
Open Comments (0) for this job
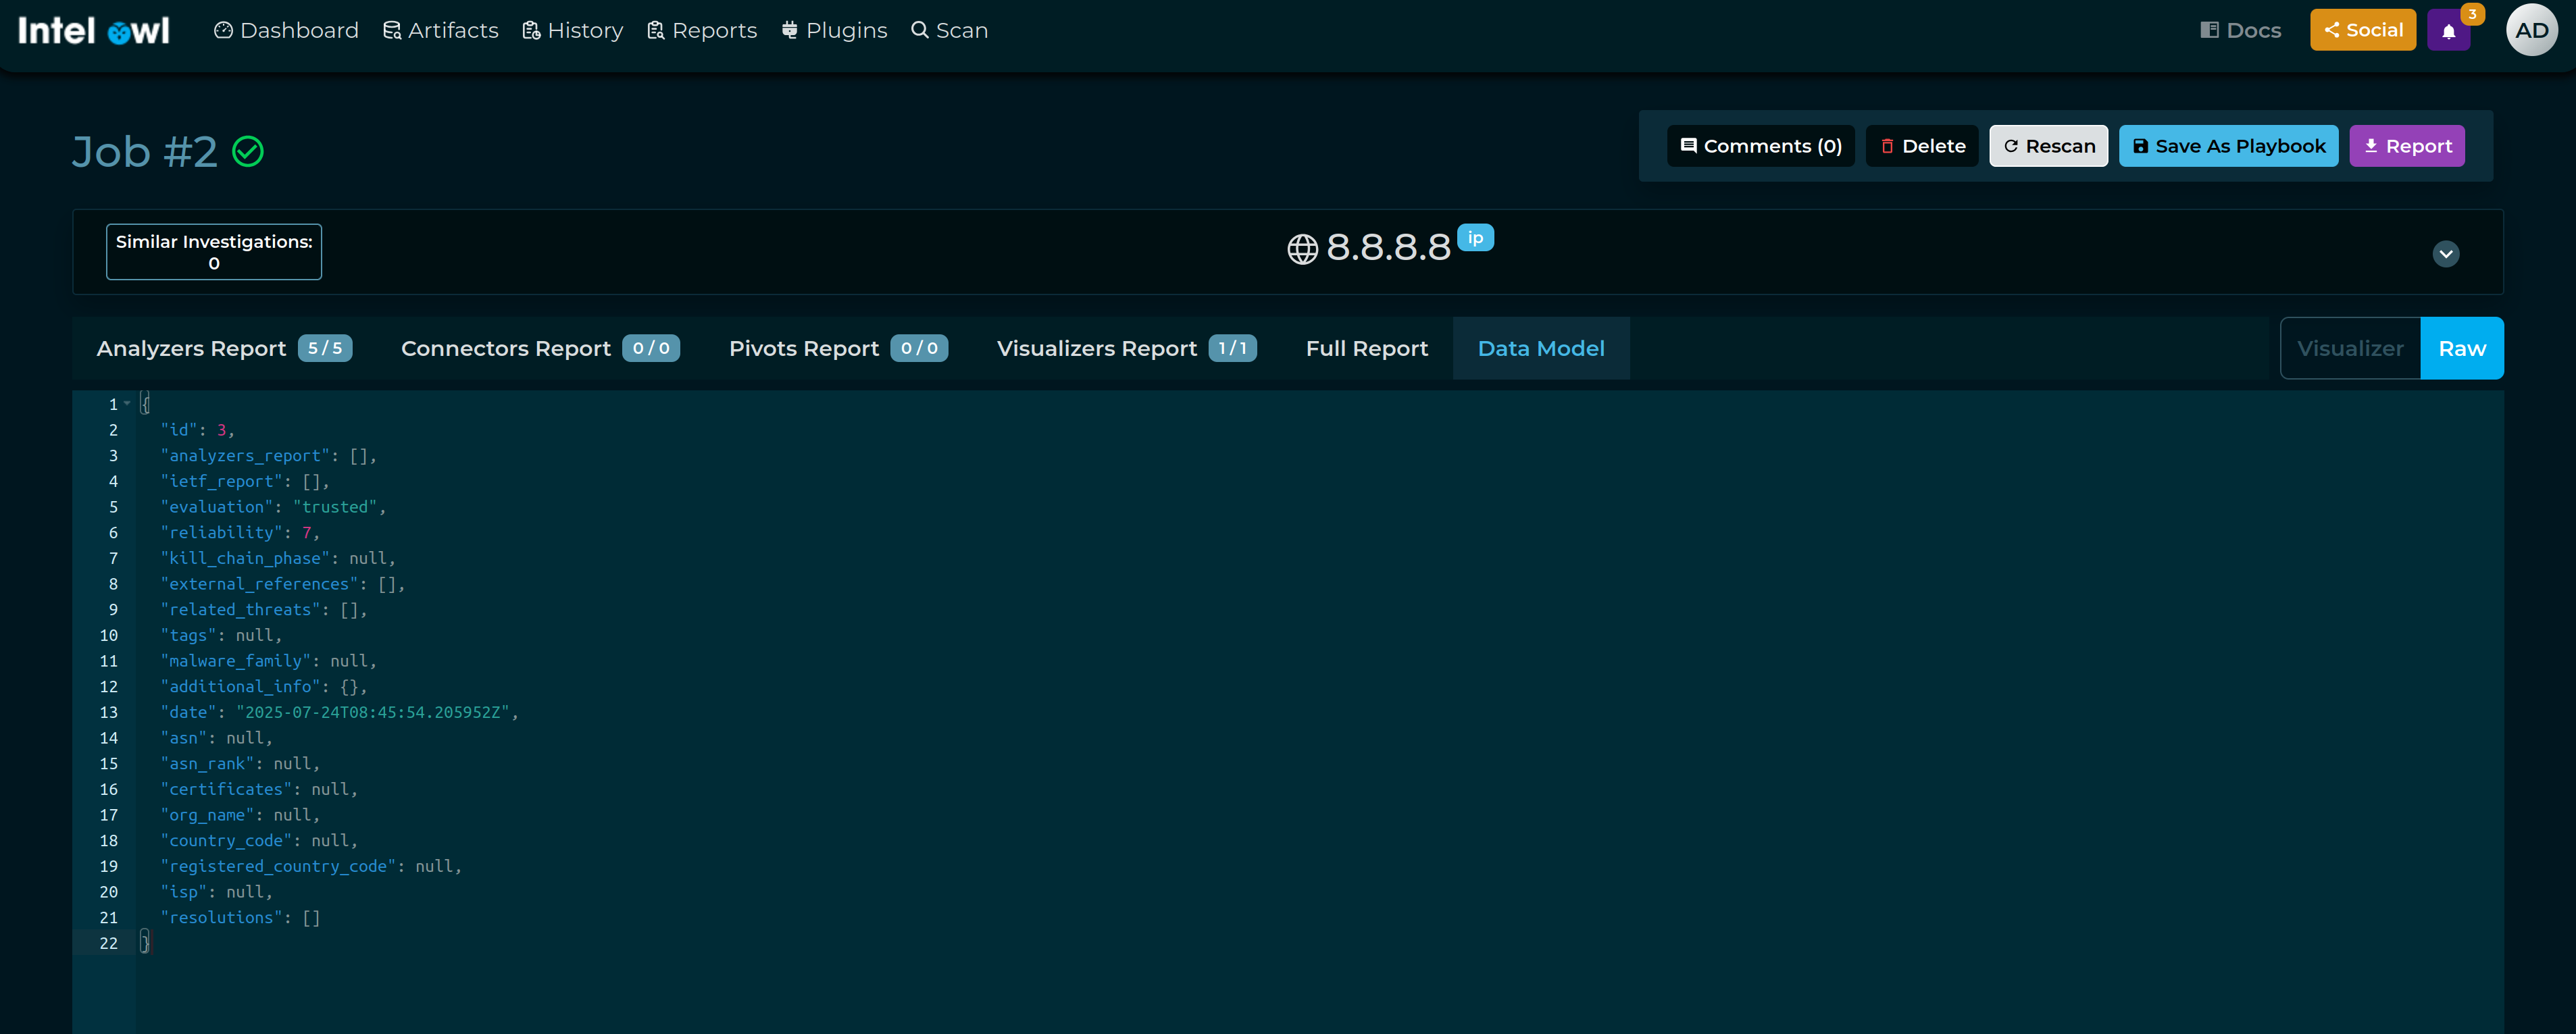1761,146
